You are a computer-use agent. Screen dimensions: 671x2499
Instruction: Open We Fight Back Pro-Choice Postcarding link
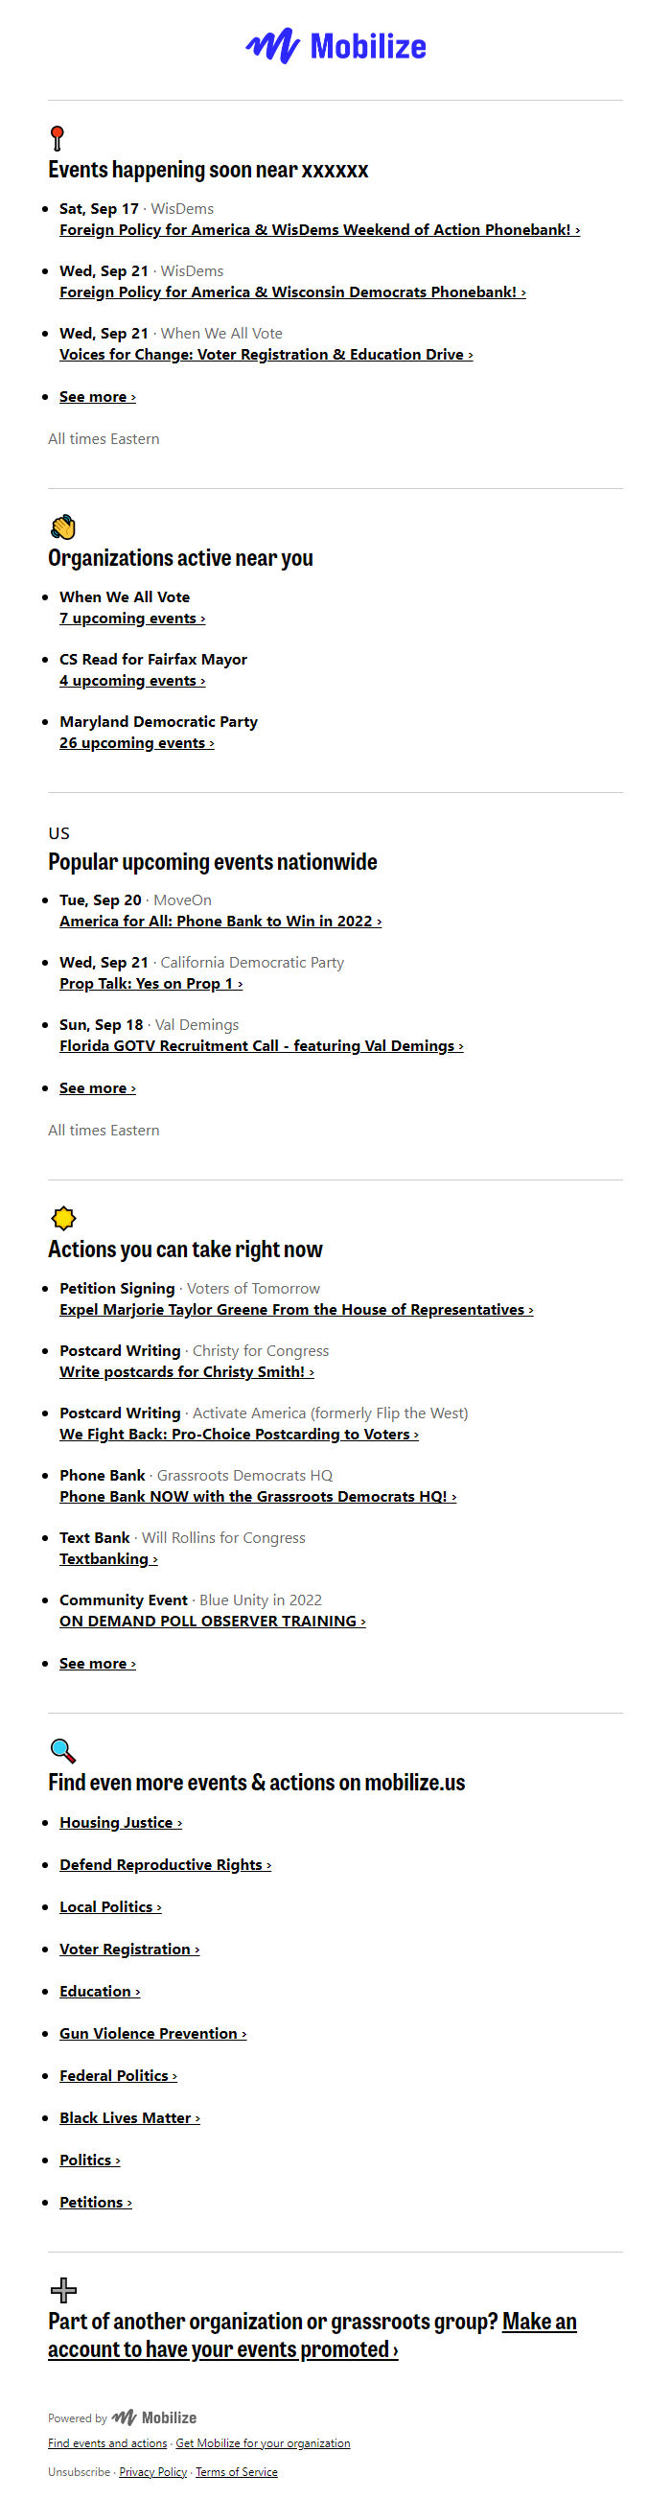click(x=239, y=1433)
